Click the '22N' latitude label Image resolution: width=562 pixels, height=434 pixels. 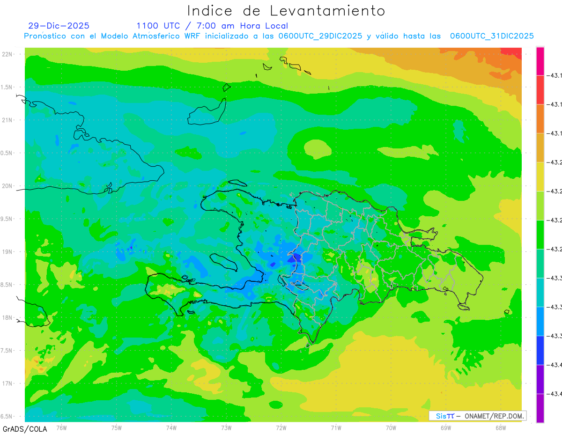point(7,54)
